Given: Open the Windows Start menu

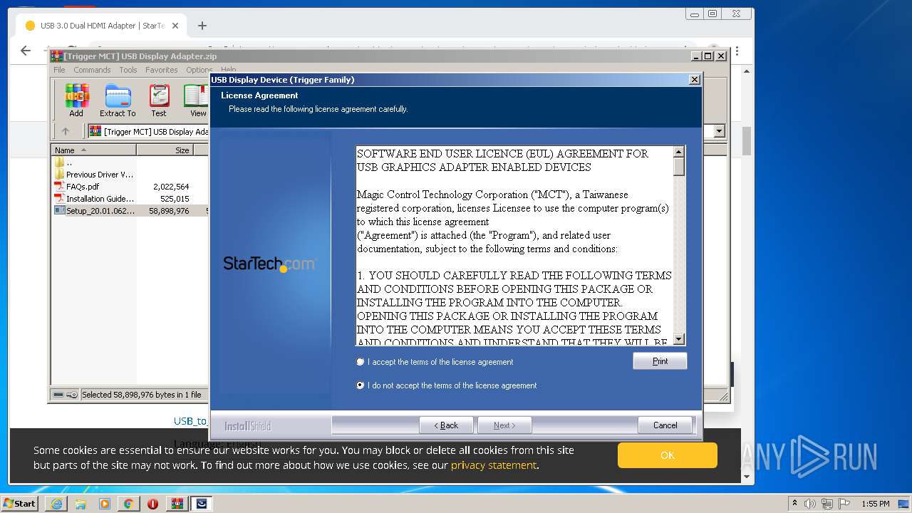Looking at the screenshot, I should coord(19,504).
